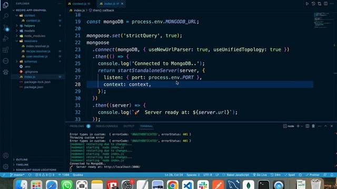Viewport: 337px width, 189px height.
Task: Open Google Chrome from the dock
Action: click(x=173, y=185)
